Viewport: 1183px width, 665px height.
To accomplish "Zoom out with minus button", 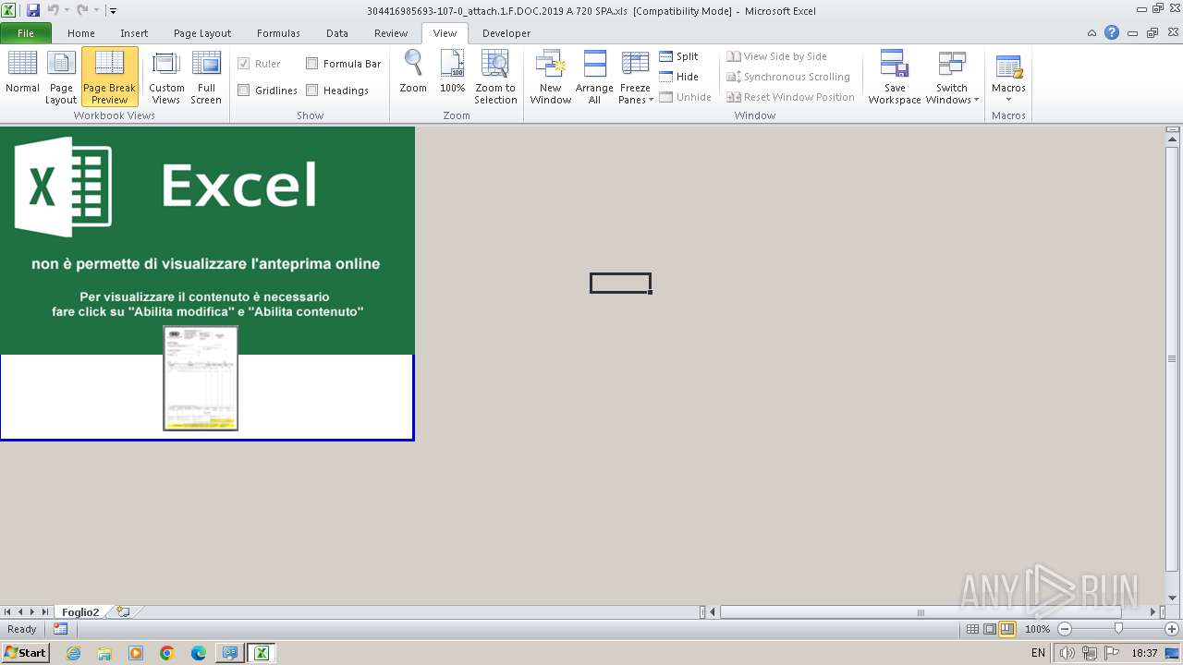I will [x=1065, y=629].
